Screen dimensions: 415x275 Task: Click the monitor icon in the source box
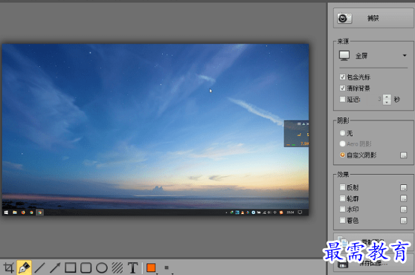[x=344, y=56]
